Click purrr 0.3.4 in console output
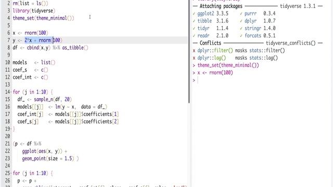Image resolution: width=333 pixels, height=187 pixels. pyautogui.click(x=260, y=14)
